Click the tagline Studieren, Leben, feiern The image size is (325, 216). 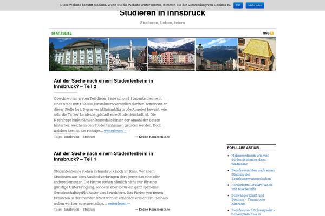[x=162, y=23]
